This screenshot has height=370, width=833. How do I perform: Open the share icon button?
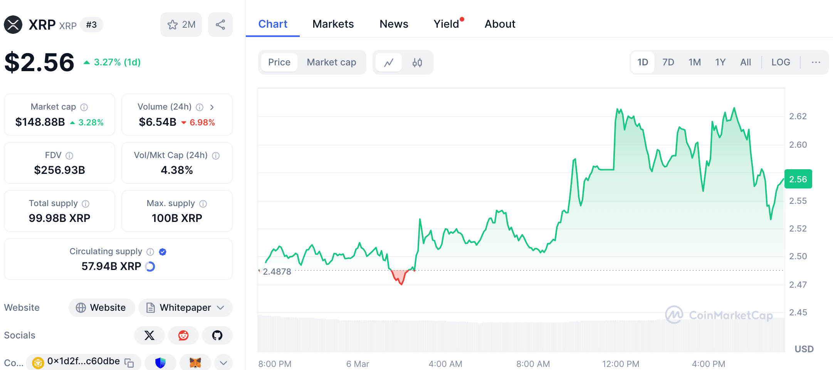pos(220,25)
